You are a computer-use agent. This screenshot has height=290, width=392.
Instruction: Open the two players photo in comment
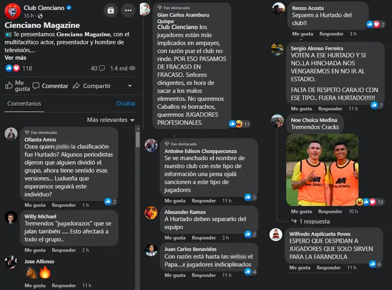pyautogui.click(x=322, y=170)
